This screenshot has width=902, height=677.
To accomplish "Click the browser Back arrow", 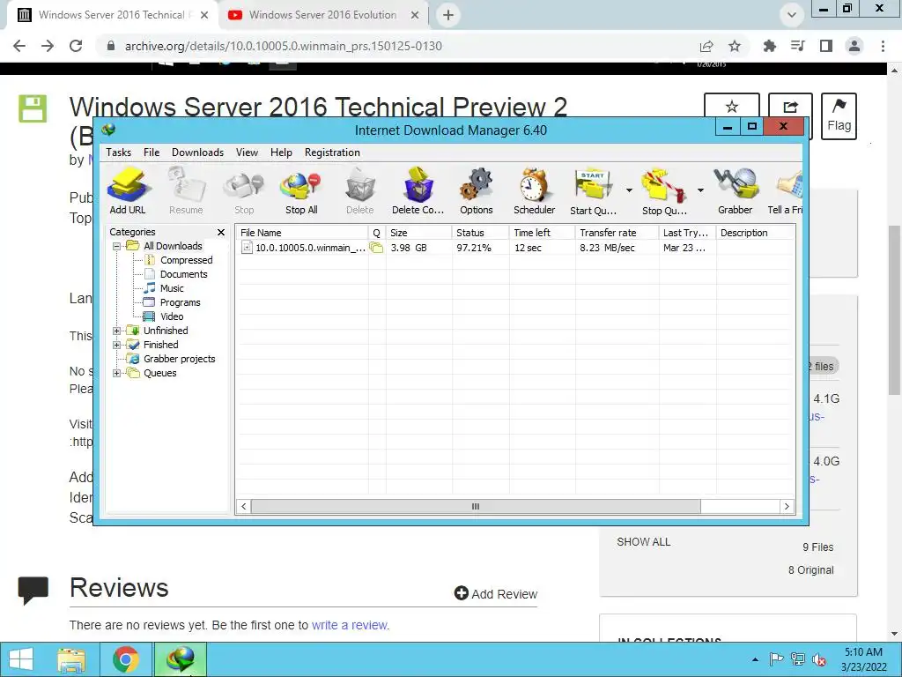I will pos(19,46).
